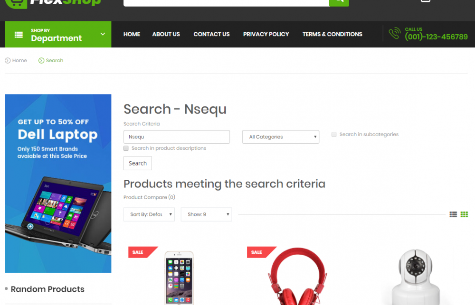Enable Search in product descriptions checkbox
475x305 pixels.
click(x=126, y=148)
